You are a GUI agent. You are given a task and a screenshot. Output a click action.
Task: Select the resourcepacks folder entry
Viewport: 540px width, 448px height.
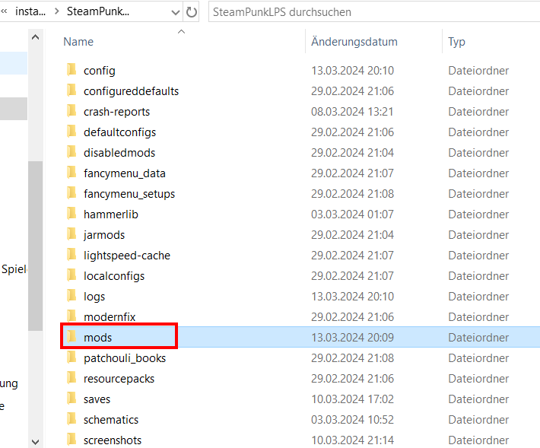click(x=119, y=378)
